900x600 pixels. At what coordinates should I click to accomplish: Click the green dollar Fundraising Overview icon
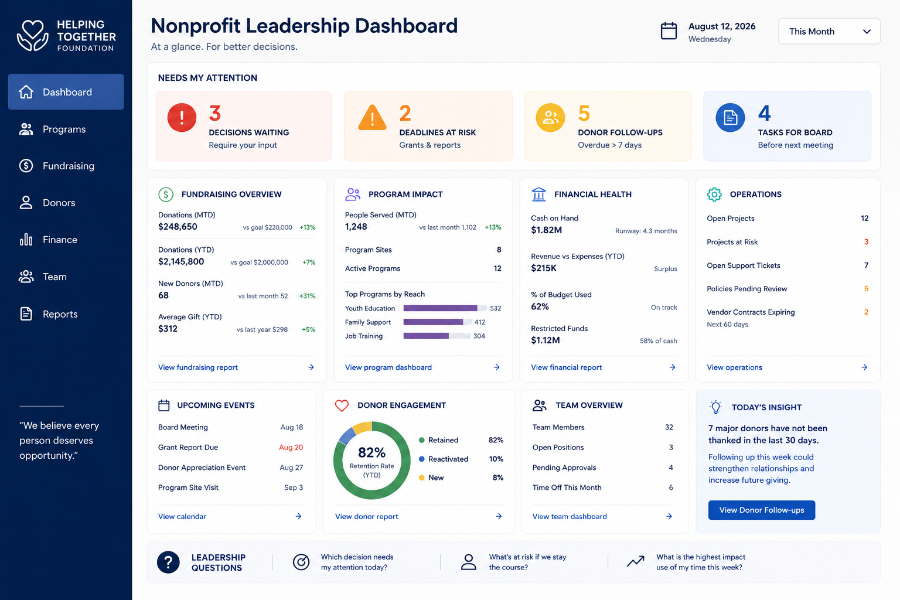pyautogui.click(x=166, y=194)
